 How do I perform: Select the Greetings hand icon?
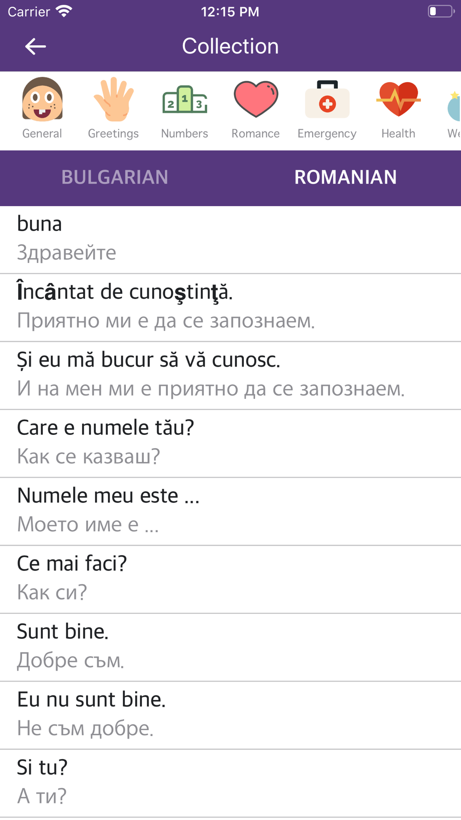pyautogui.click(x=113, y=99)
